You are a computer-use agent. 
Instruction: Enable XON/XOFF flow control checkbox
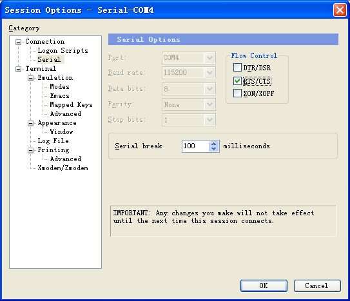tap(237, 93)
